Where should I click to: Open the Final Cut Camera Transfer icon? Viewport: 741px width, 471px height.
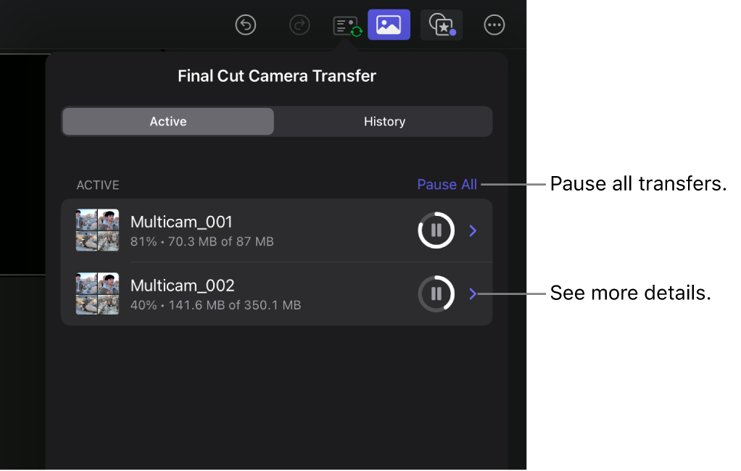click(346, 25)
